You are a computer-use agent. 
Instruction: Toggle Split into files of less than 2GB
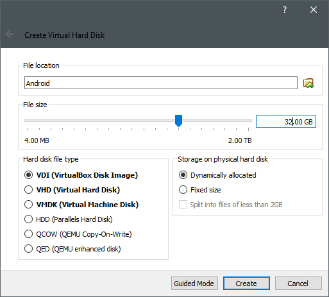point(231,205)
